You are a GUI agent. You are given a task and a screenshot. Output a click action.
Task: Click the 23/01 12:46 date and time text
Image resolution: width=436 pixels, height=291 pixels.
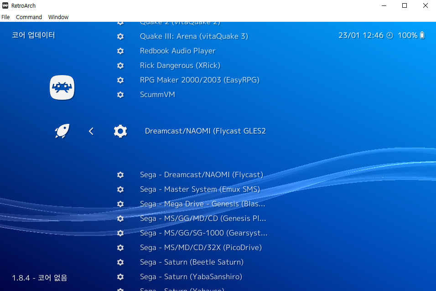[361, 36]
